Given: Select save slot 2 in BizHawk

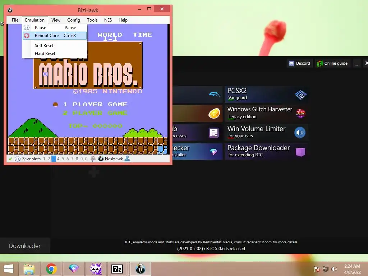Looking at the screenshot, I should (x=49, y=159).
